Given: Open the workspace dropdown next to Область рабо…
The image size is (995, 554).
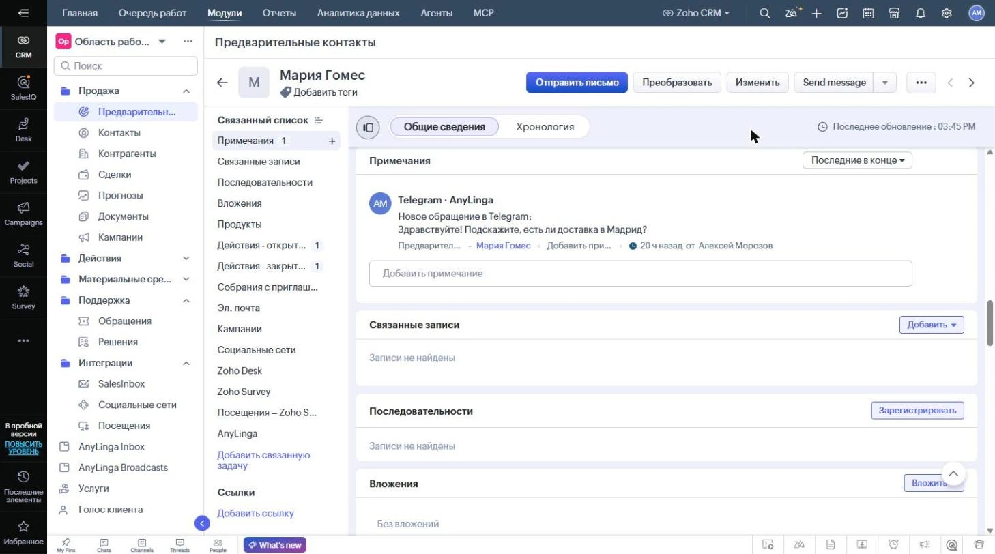Looking at the screenshot, I should pos(162,42).
